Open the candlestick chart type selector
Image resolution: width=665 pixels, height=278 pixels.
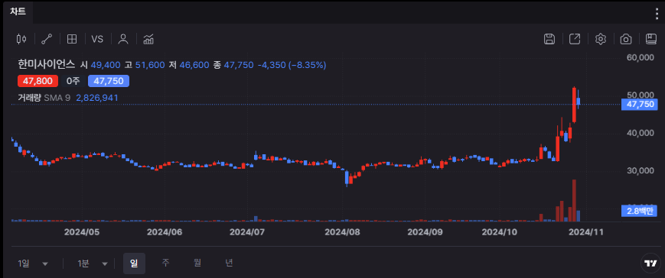(x=21, y=39)
